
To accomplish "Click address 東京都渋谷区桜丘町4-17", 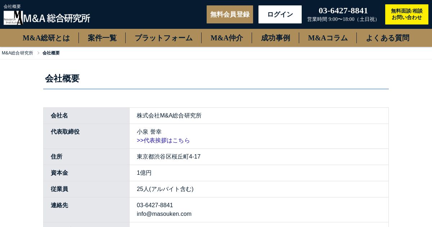I will pos(168,157).
